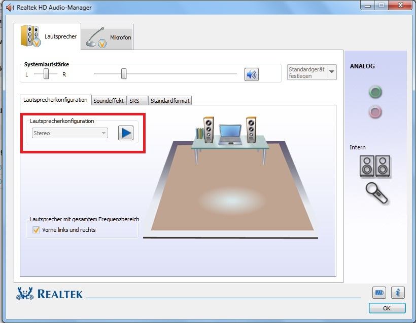Image resolution: width=416 pixels, height=323 pixels.
Task: Open the Standardgerät festlegen dropdown arrow
Action: click(x=332, y=72)
